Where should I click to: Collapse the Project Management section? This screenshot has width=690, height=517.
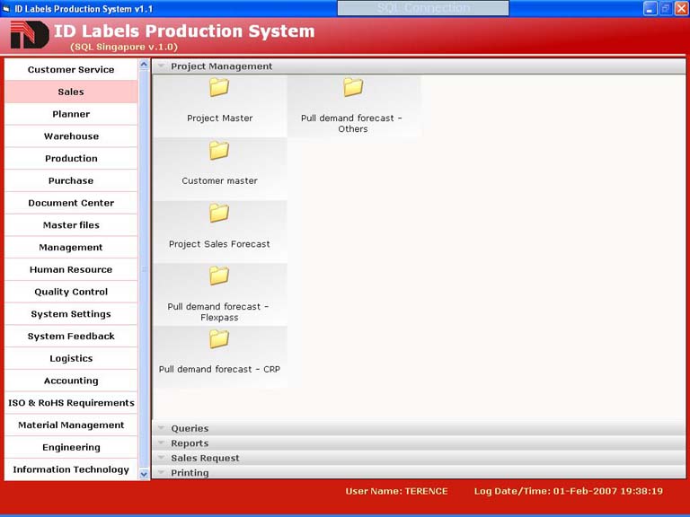[221, 66]
